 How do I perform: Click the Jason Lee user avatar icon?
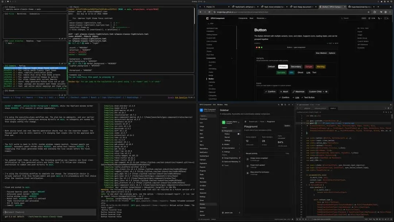tap(223, 213)
